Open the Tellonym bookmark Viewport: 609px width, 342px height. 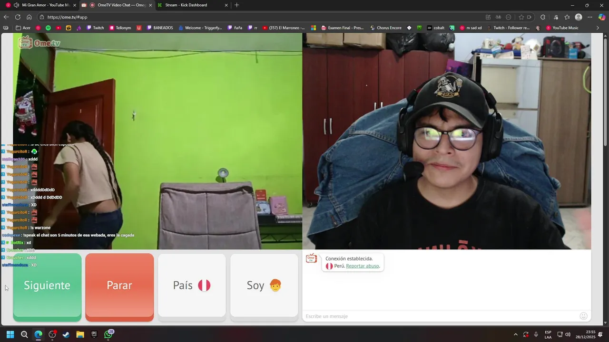point(120,28)
